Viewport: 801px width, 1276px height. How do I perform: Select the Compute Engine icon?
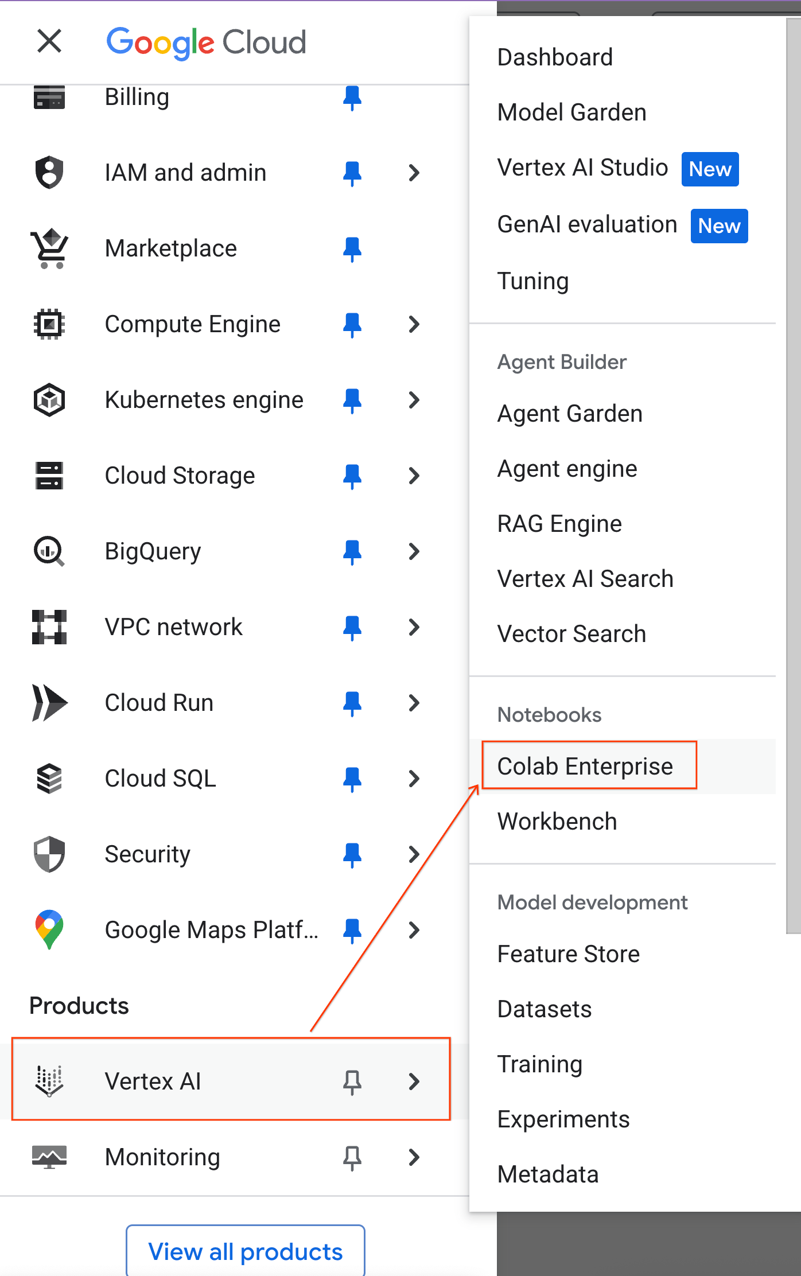pos(49,324)
